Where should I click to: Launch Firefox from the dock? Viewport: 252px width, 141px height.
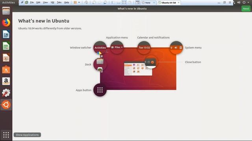6,23
